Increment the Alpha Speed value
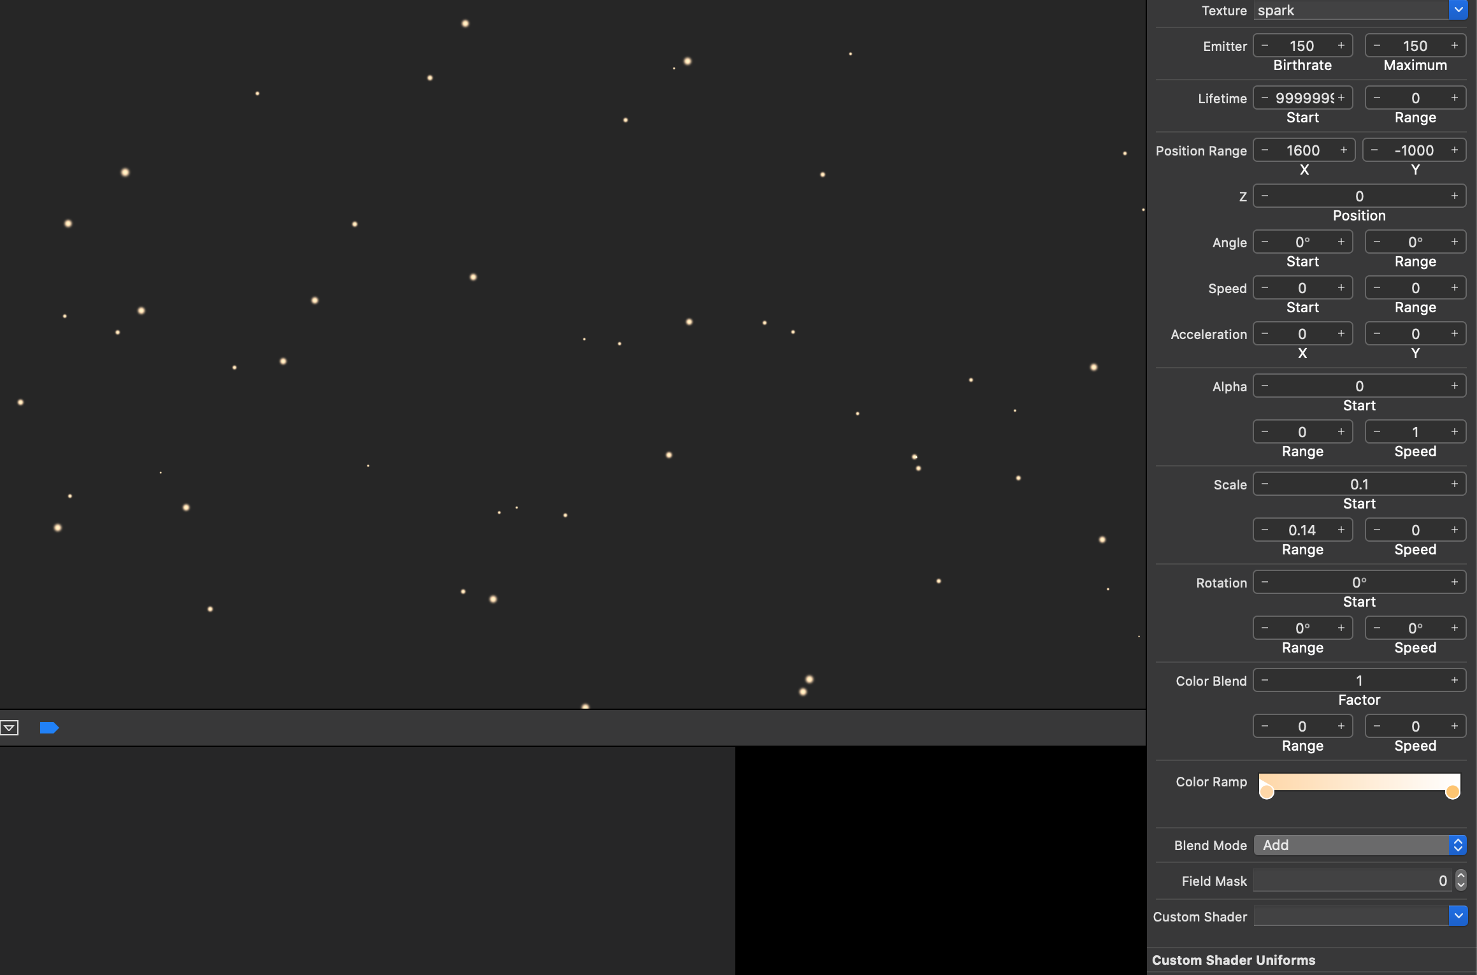The width and height of the screenshot is (1477, 975). click(1455, 431)
